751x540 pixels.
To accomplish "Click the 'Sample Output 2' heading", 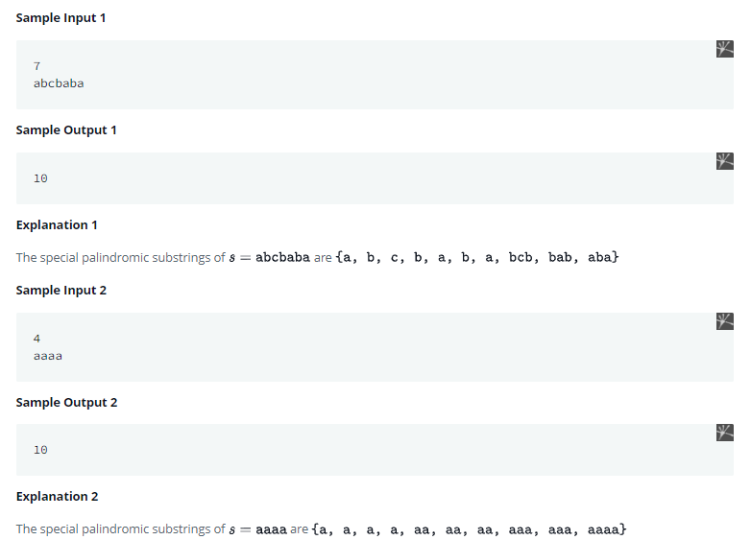I will pos(66,402).
